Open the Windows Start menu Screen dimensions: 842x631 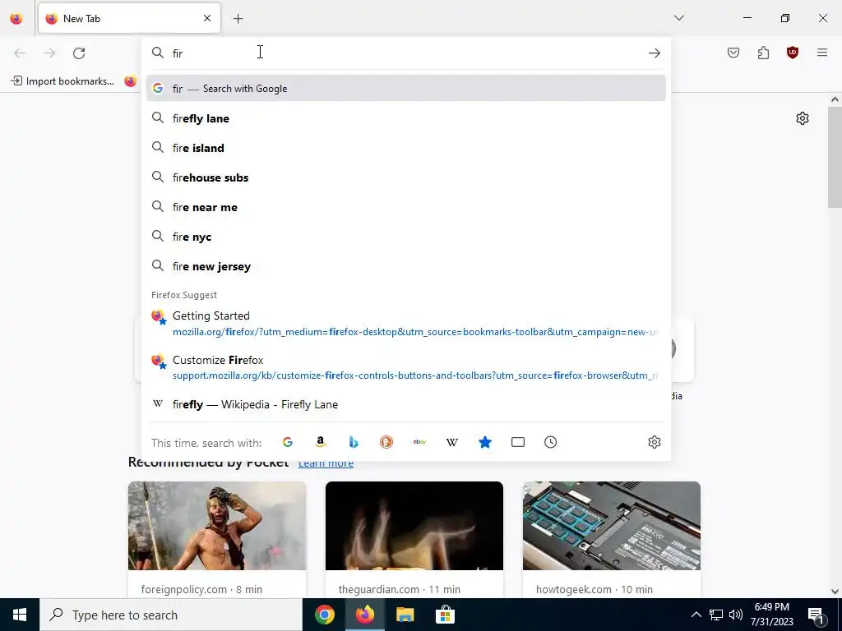click(x=20, y=615)
